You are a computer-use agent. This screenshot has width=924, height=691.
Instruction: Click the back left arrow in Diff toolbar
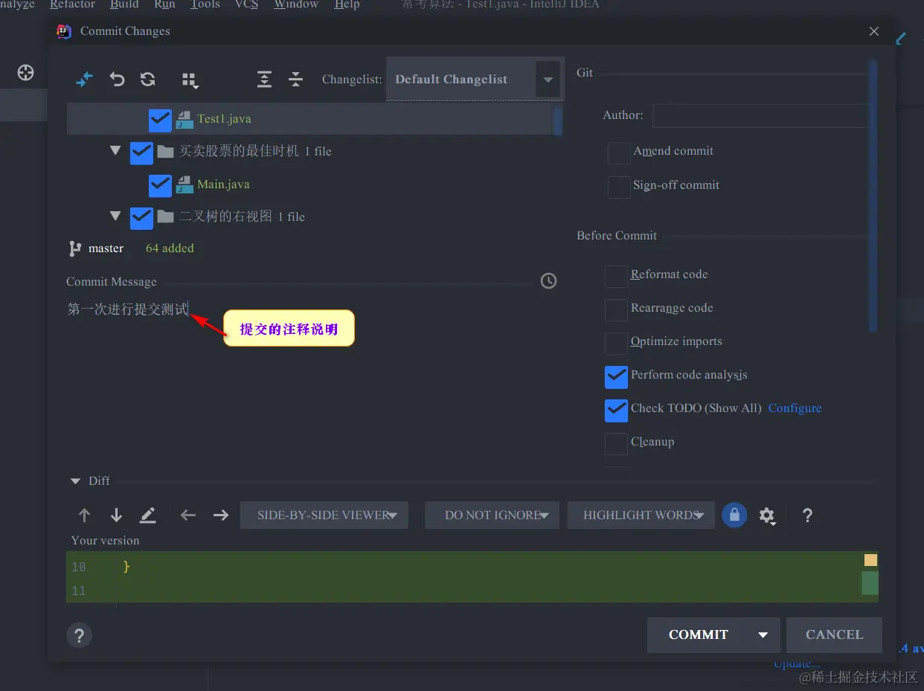pyautogui.click(x=188, y=515)
